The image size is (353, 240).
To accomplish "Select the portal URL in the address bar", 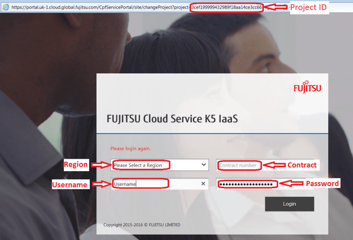I will click(x=137, y=7).
